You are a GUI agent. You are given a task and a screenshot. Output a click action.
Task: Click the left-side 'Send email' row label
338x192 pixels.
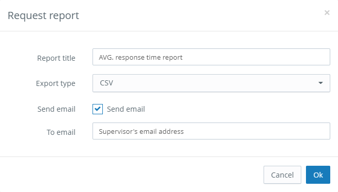(56, 109)
